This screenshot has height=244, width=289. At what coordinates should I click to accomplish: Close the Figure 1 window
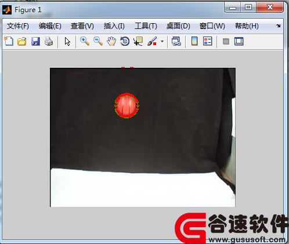coord(270,8)
